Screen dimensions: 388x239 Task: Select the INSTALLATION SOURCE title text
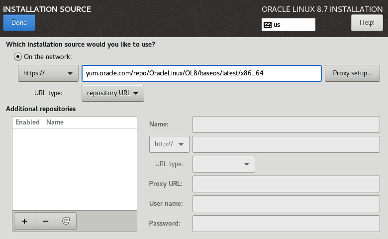click(47, 9)
